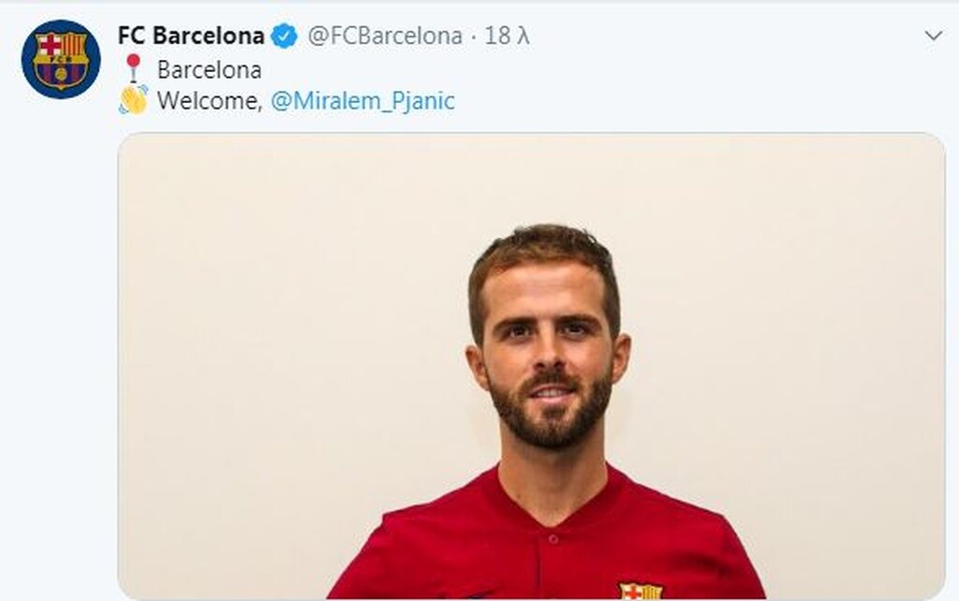The image size is (959, 601).
Task: Click the clapping hands emoji
Action: pyautogui.click(x=133, y=99)
